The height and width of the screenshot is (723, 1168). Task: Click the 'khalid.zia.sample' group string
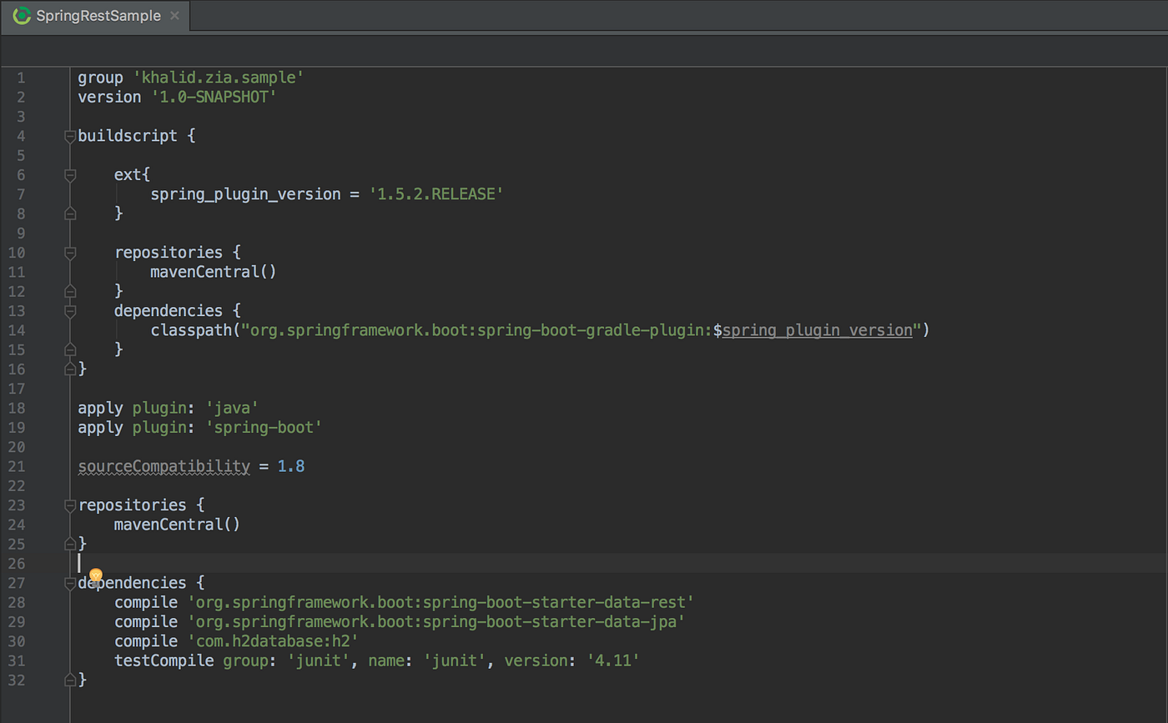point(217,77)
